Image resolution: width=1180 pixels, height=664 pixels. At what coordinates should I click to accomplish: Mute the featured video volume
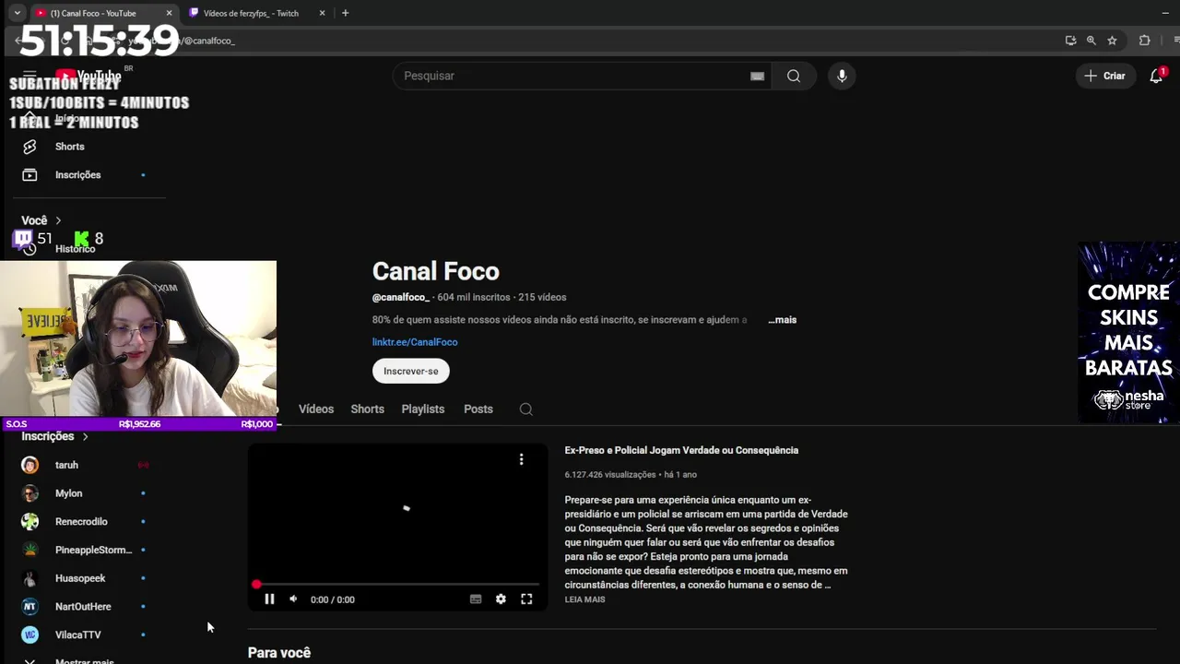click(293, 599)
